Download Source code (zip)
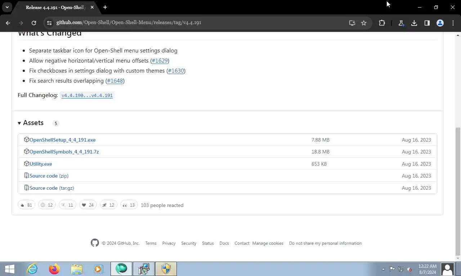Viewport: 461px width, 276px height. tap(49, 176)
